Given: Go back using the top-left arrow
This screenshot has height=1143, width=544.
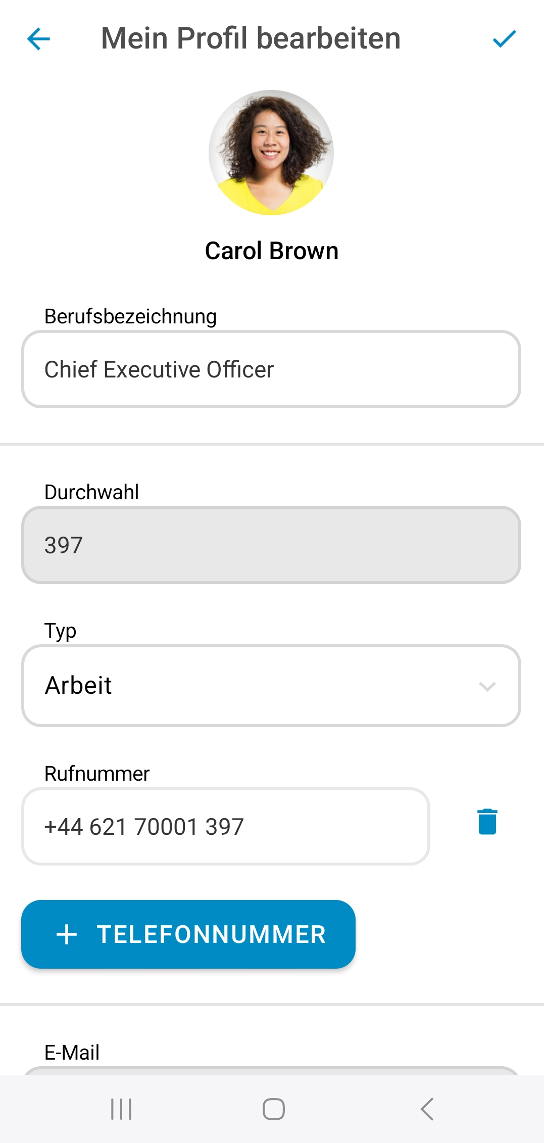Looking at the screenshot, I should (x=38, y=39).
